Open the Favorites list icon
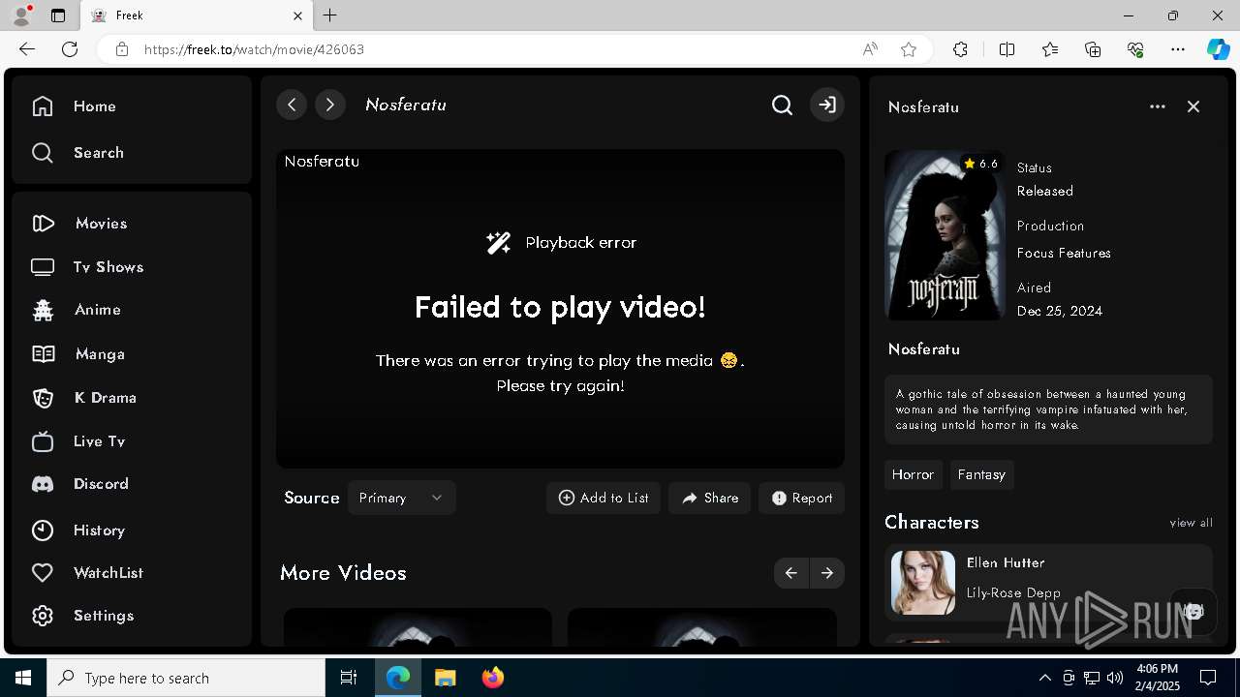Image resolution: width=1240 pixels, height=697 pixels. pos(1050,49)
